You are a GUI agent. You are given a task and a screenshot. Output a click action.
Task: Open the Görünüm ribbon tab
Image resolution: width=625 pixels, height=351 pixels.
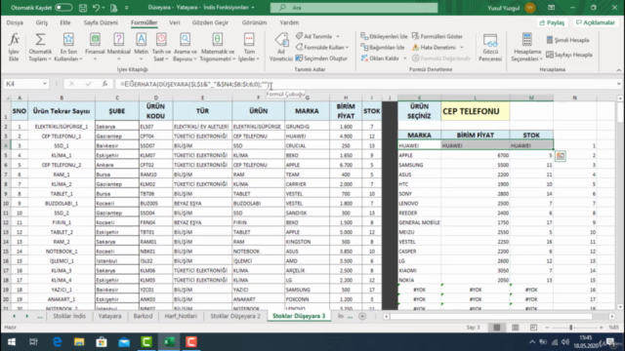(254, 22)
